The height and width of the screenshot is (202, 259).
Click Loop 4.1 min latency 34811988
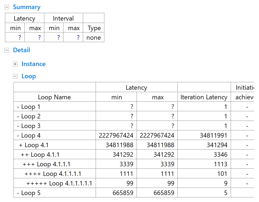(119, 145)
